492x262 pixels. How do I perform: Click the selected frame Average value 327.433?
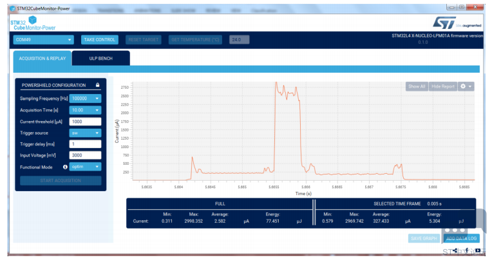pyautogui.click(x=381, y=221)
